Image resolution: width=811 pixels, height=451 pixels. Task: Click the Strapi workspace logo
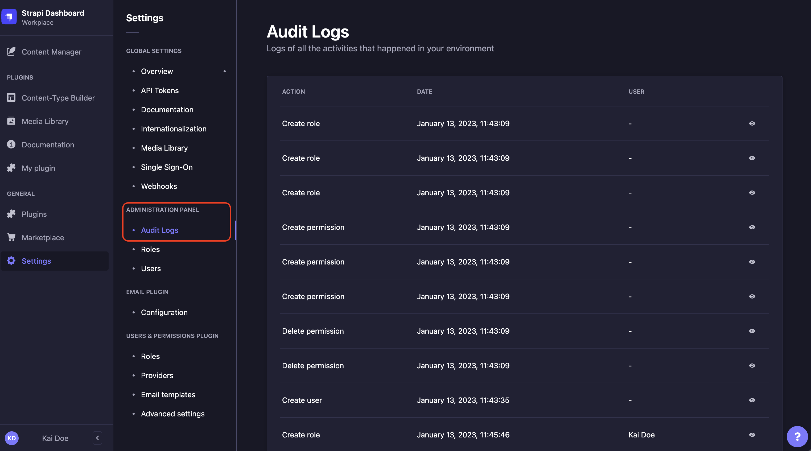click(x=9, y=16)
